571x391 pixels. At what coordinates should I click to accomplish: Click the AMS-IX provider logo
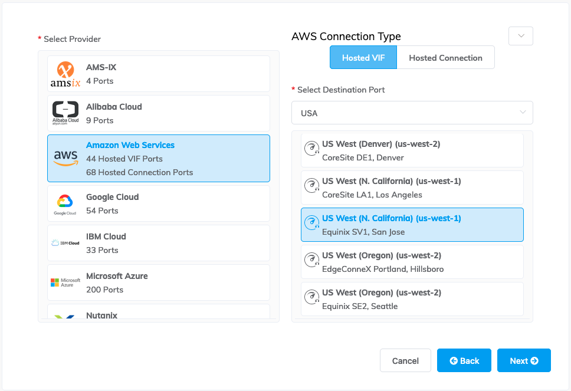[65, 74]
